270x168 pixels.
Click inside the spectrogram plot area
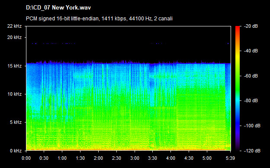click(x=129, y=88)
